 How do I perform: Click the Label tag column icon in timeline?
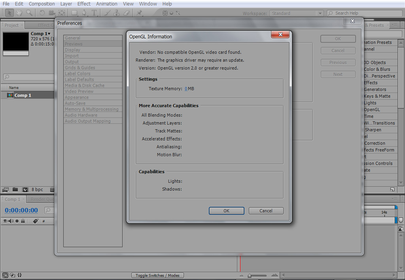36,221
